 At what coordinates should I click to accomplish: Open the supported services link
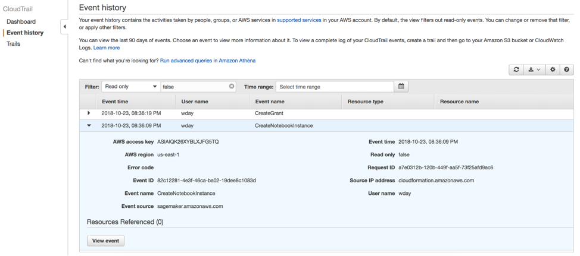tap(299, 20)
